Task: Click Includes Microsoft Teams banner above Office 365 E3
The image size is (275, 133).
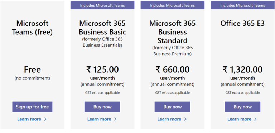Action: point(242,5)
